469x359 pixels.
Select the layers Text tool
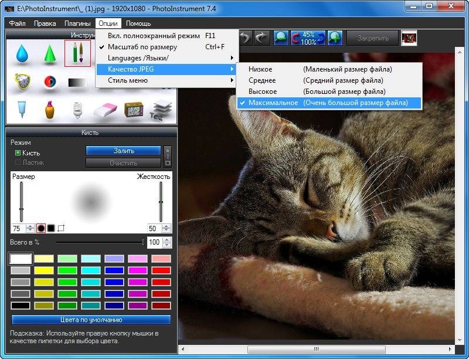(x=162, y=110)
